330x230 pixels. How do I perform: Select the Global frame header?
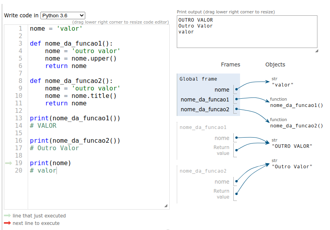click(x=198, y=79)
